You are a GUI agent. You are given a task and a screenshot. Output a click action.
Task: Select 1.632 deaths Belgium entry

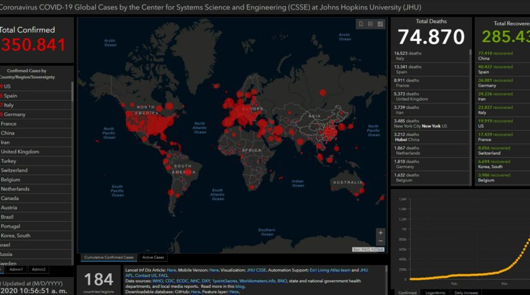430,177
